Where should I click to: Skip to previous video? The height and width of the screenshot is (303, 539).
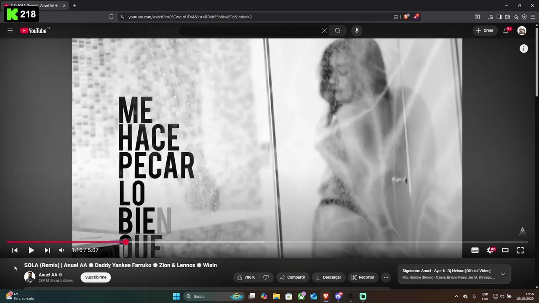[15, 250]
